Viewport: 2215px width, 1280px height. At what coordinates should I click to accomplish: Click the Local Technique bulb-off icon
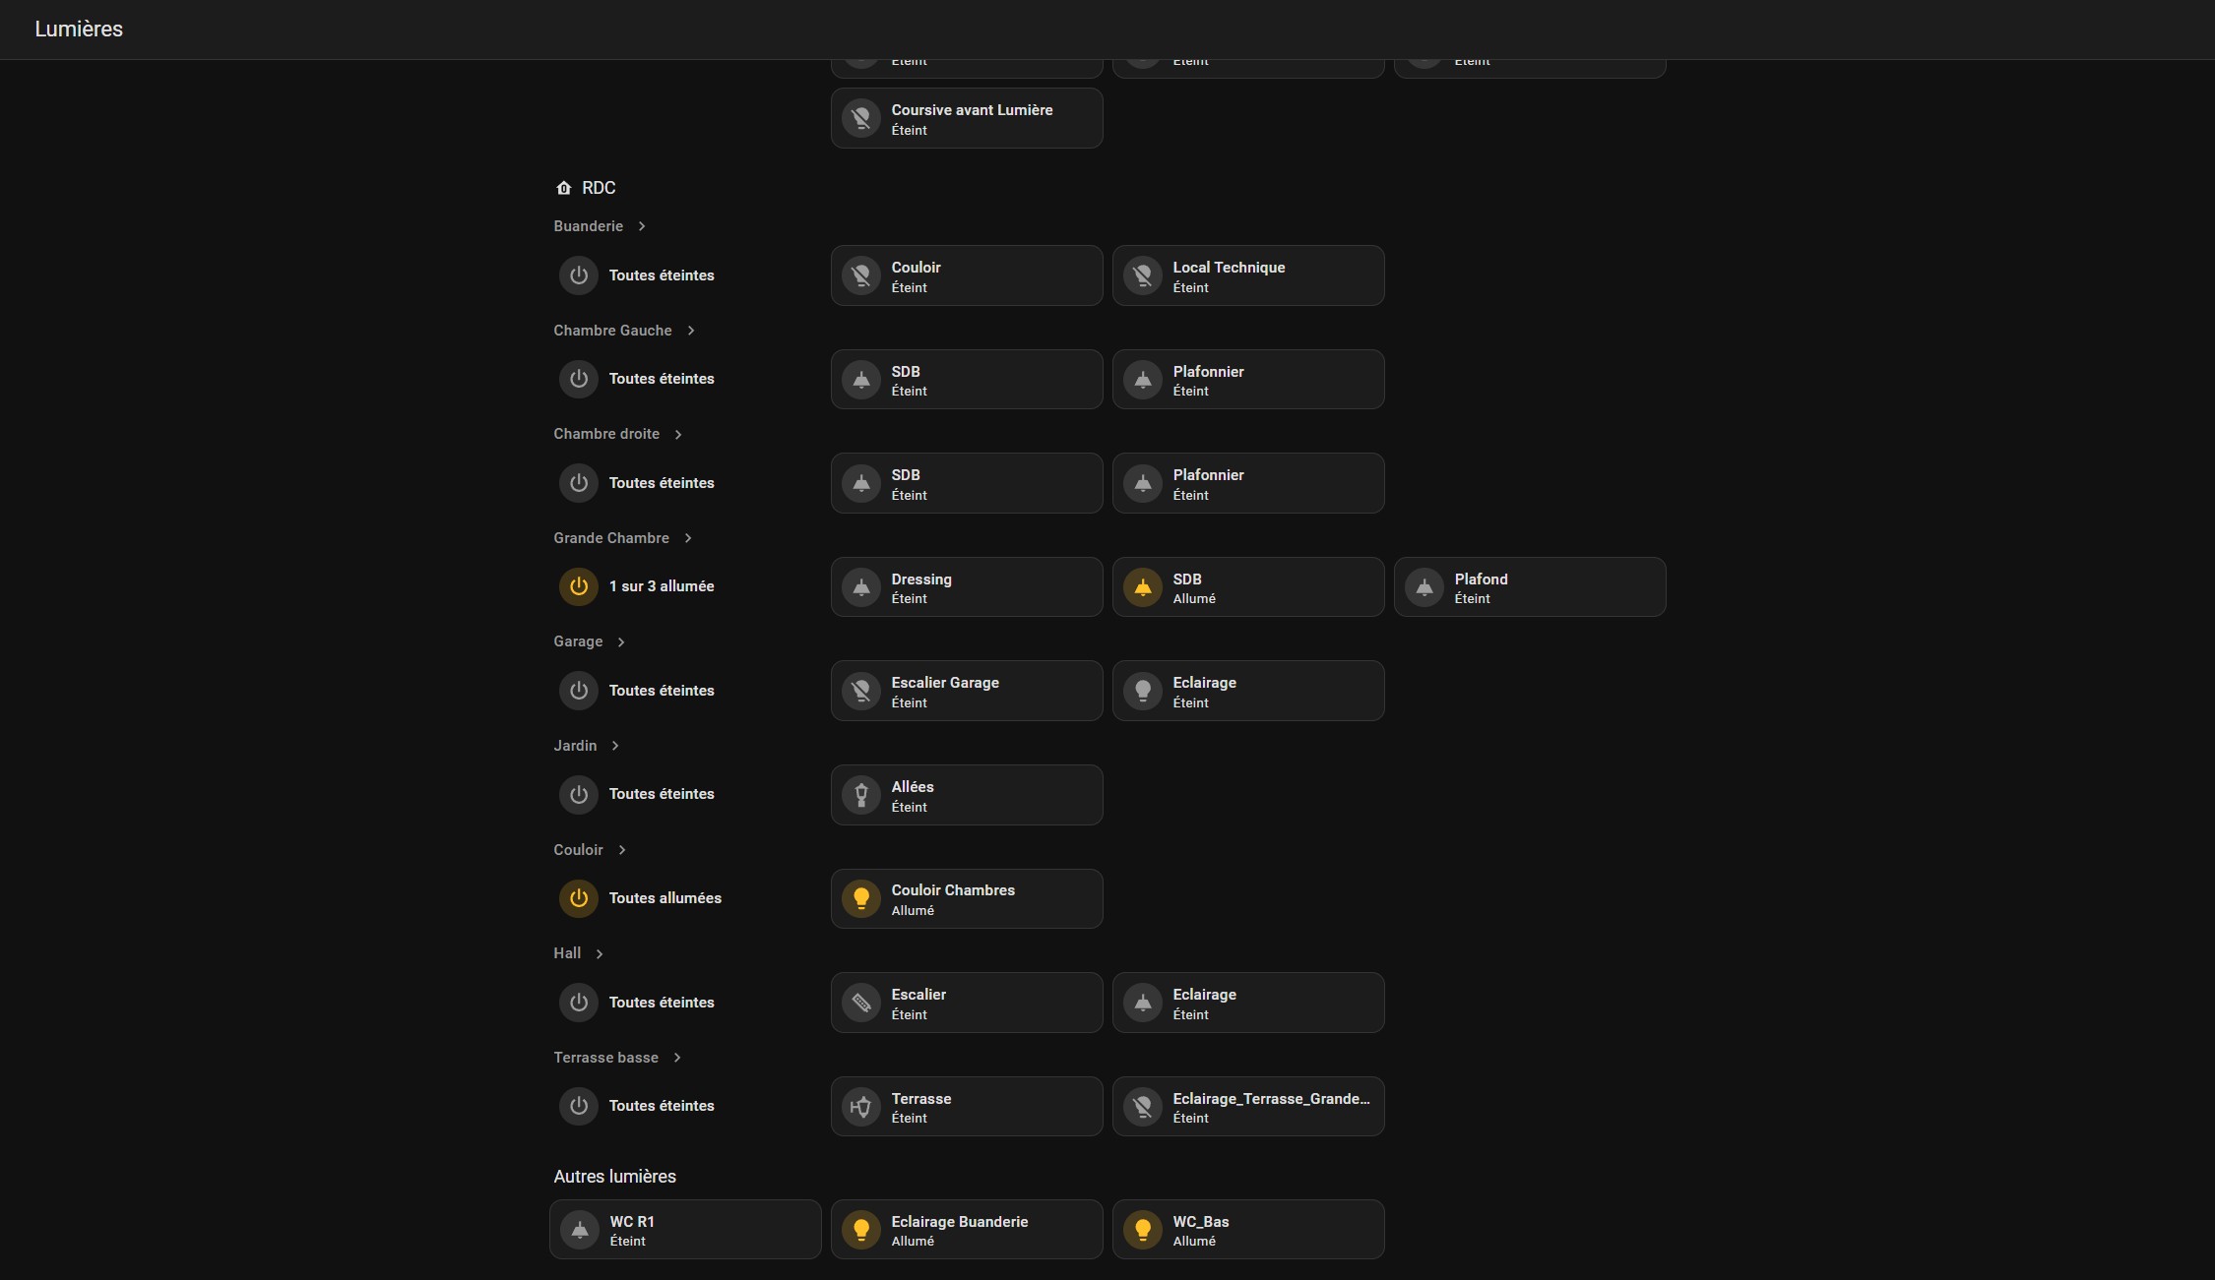[x=1143, y=275]
